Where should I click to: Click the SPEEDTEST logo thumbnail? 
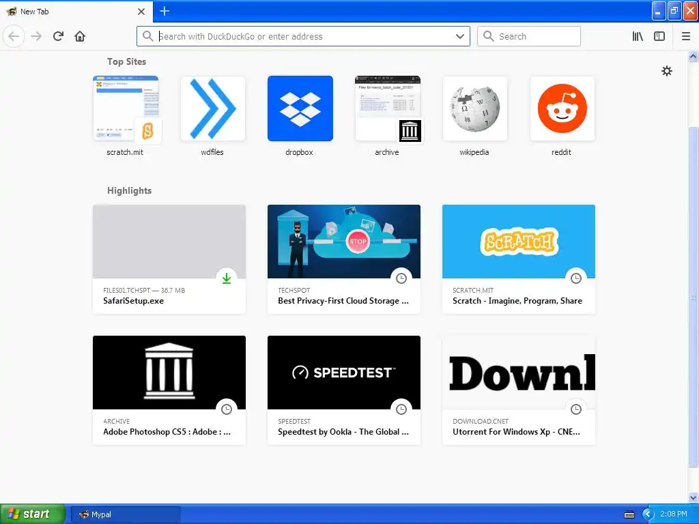(344, 373)
